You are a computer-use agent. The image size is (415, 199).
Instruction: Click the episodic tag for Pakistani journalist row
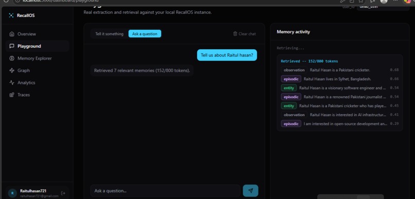click(x=291, y=97)
